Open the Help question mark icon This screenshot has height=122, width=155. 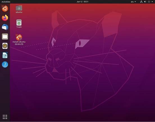click(x=5, y=65)
